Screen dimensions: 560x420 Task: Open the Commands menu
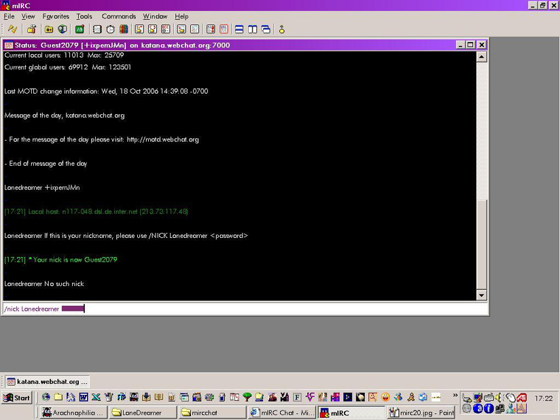(x=119, y=16)
